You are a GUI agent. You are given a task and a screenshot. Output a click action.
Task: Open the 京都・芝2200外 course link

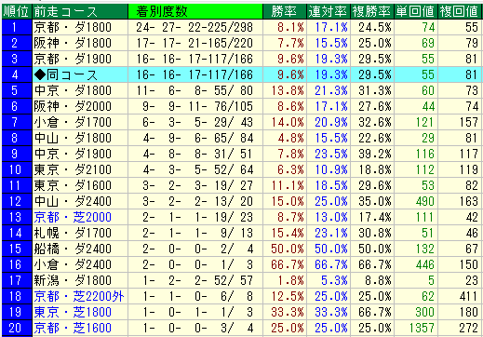(x=79, y=296)
